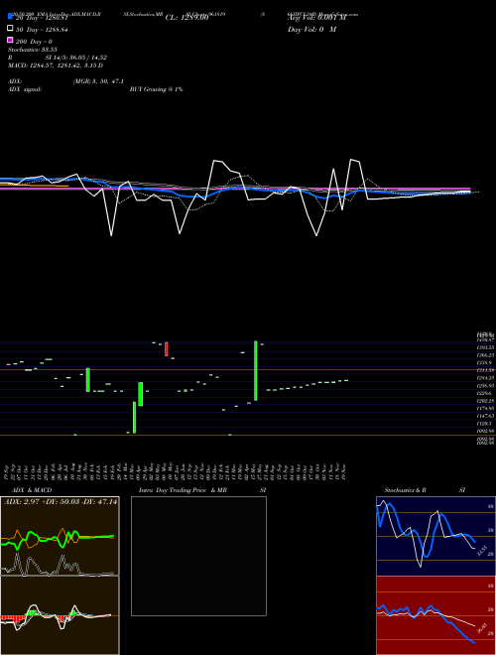Screen dimensions: 496x655
Task: Open the MACD histogram chart panel
Action: coord(60,615)
